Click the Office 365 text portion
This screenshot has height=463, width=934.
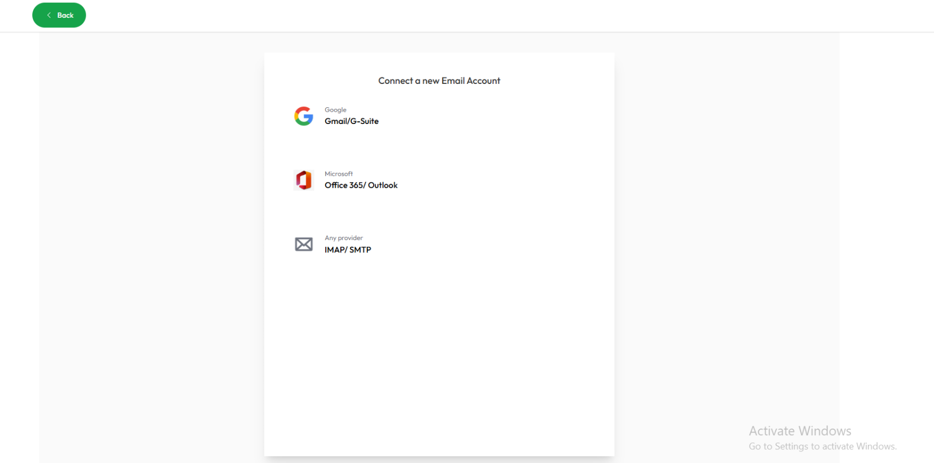[x=344, y=185]
